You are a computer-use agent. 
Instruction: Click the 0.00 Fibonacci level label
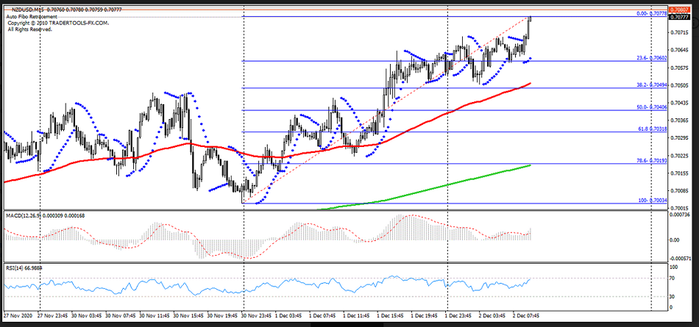[650, 14]
